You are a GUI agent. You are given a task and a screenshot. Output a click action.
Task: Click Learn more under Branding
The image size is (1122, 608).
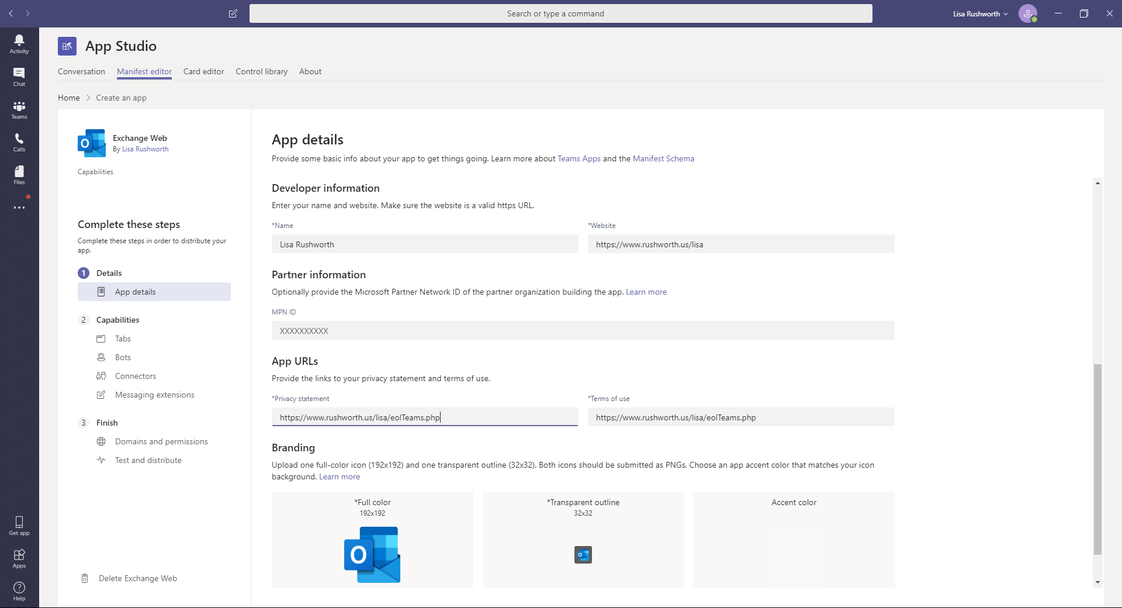(x=340, y=476)
